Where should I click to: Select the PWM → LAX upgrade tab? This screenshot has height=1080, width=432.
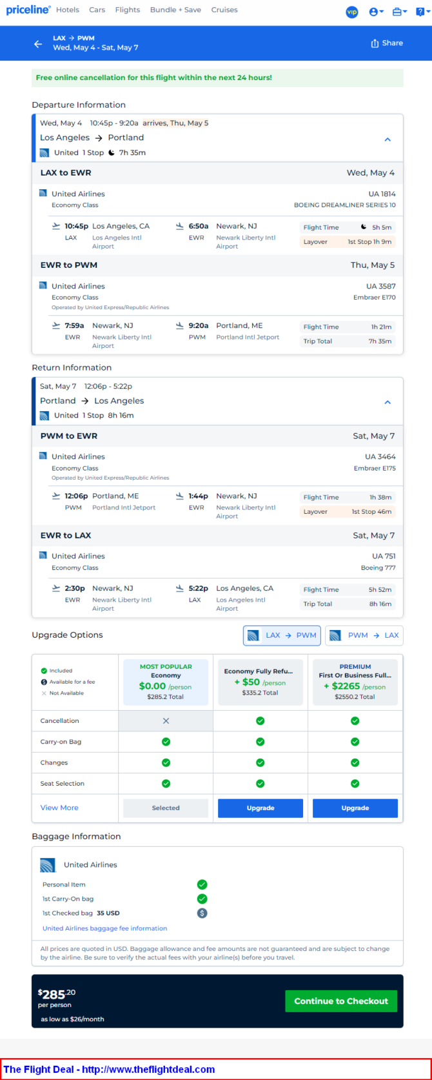(x=364, y=635)
